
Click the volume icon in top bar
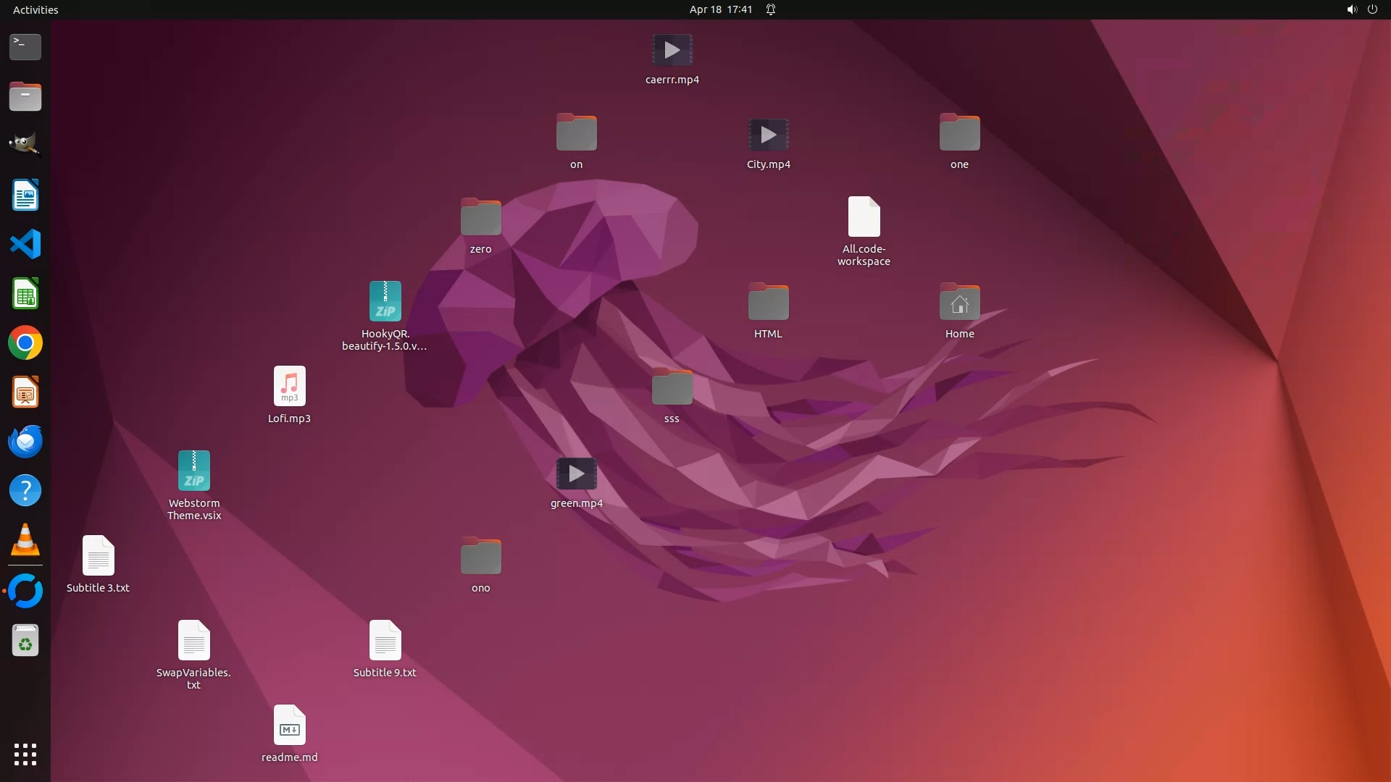point(1351,9)
